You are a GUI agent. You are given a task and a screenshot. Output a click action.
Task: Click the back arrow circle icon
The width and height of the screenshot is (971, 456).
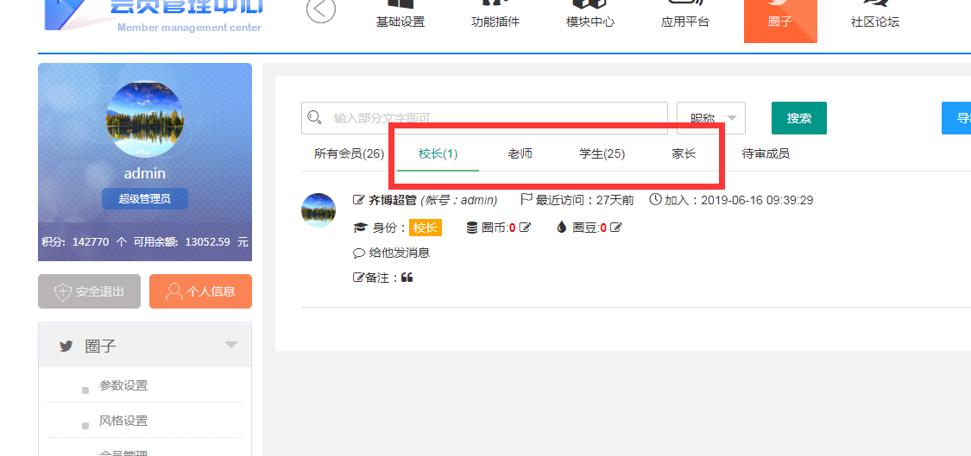coord(321,10)
